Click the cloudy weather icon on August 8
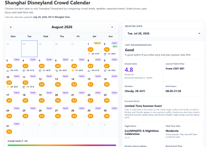This screenshot has width=207, height=147. click(x=89, y=71)
